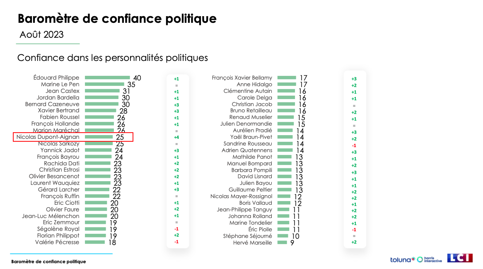The height and width of the screenshot is (269, 483).
Task: Click the name Valérie Pécresse
Action: [57, 242]
